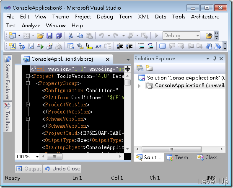
Task: Close the ConsoleAppl...ion8.vbproj tab
Action: (x=108, y=59)
